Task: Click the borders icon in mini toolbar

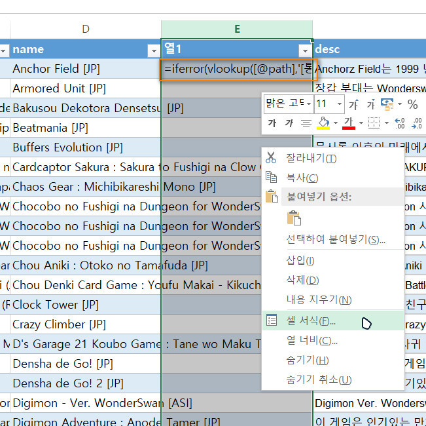Action: 374,123
